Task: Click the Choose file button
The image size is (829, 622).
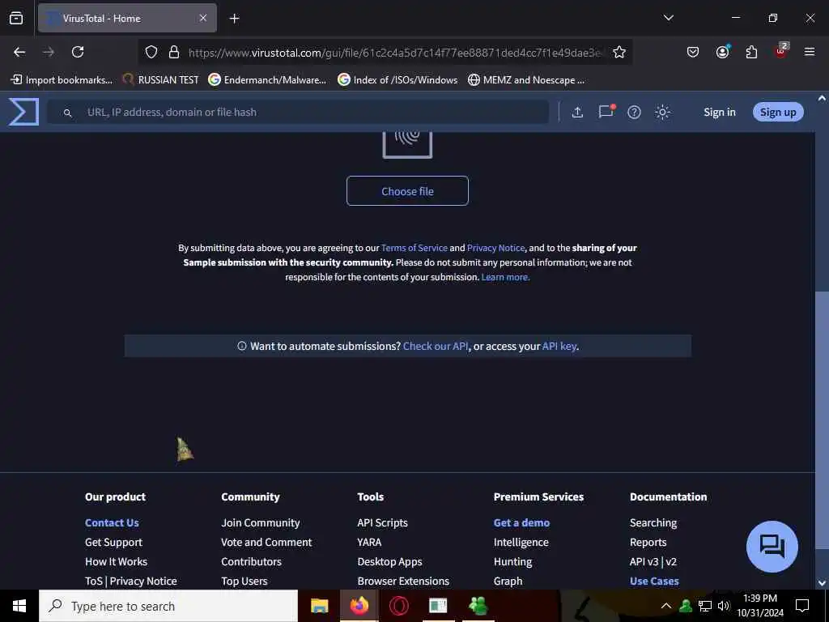Action: 408,191
